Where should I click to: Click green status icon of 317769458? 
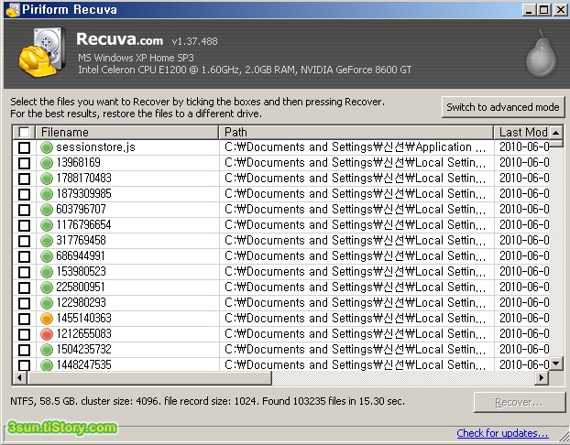pyautogui.click(x=47, y=241)
